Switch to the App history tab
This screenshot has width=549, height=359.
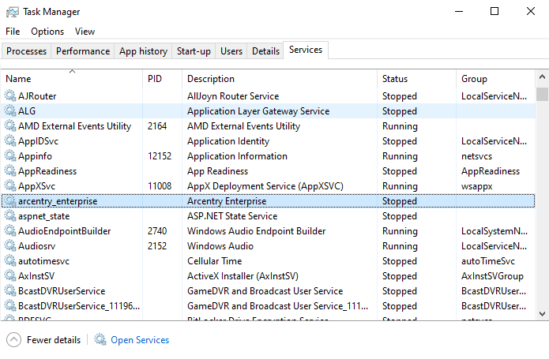(143, 51)
